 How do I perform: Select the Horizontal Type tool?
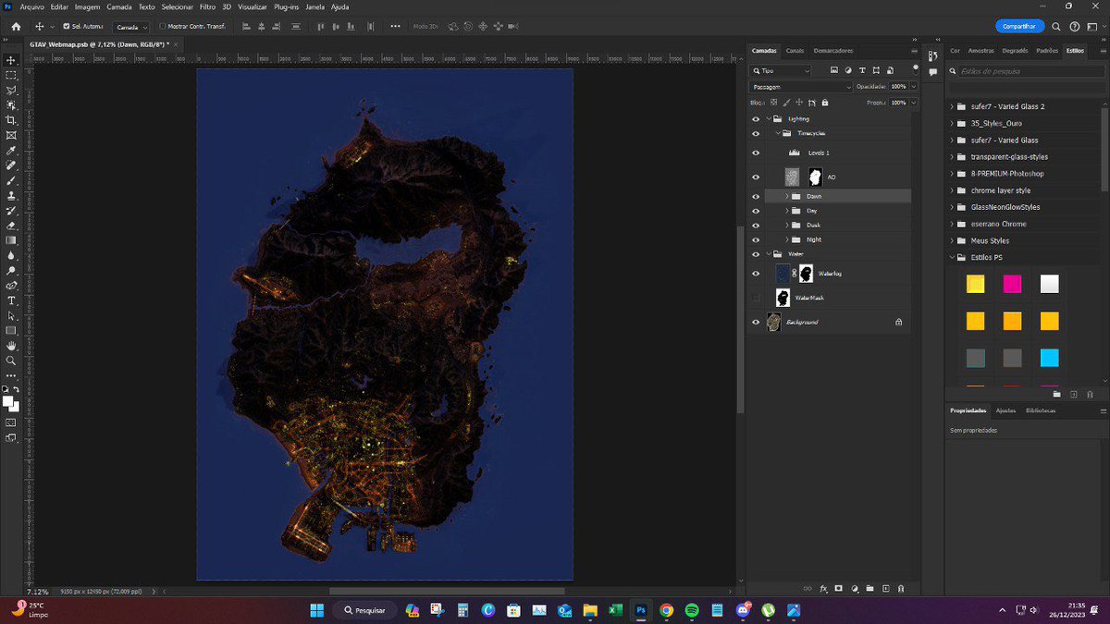tap(11, 300)
